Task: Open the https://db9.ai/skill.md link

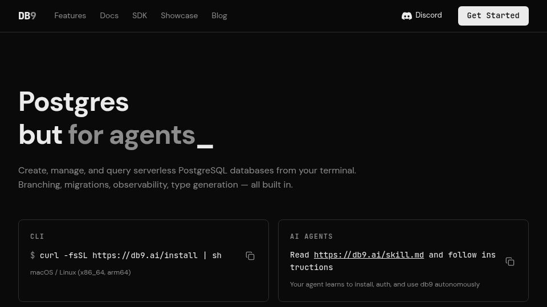Action: coord(369,255)
